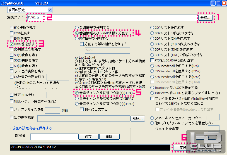Select PMT情報で分割する radio button
This screenshot has width=227, height=155.
point(77,39)
